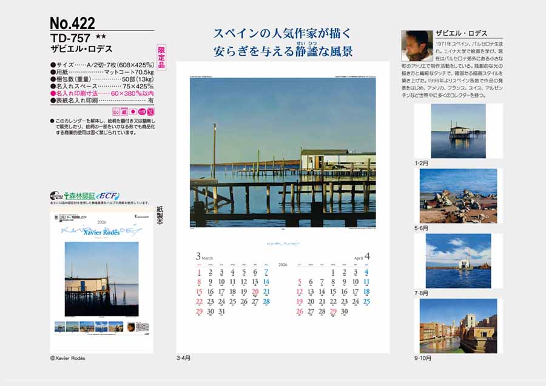Click the pink 限定品 badge
This screenshot has width=546, height=386.
[161, 58]
